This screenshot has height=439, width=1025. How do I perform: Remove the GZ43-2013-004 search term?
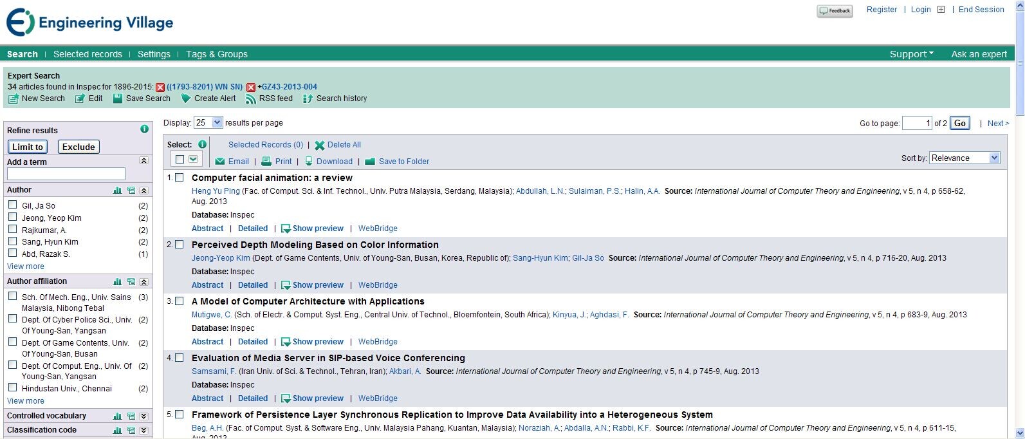click(251, 88)
